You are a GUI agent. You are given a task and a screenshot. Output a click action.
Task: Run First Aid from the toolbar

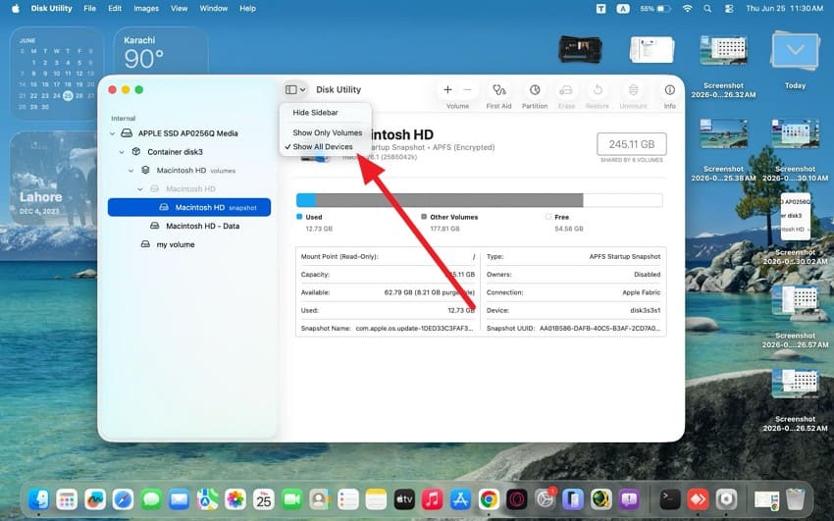point(498,90)
